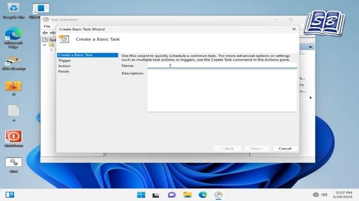Click the Name input field

tap(222, 66)
